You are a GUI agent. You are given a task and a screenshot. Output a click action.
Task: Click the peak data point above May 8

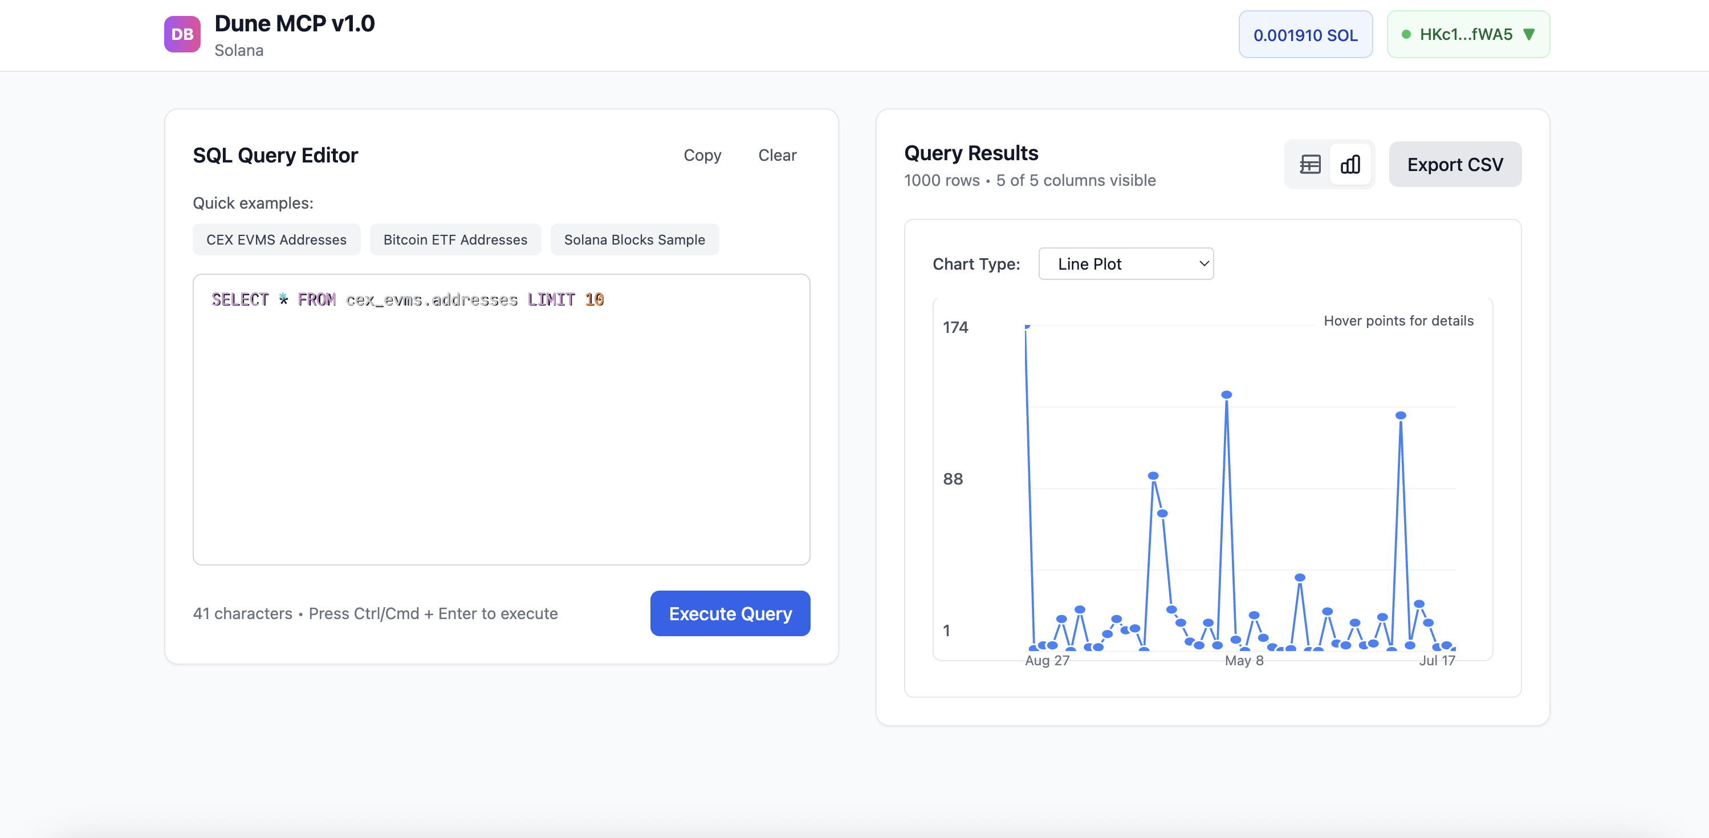pyautogui.click(x=1227, y=395)
